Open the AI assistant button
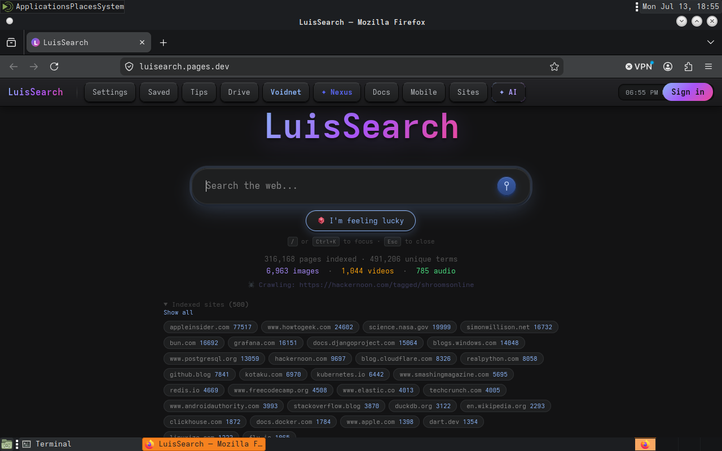The width and height of the screenshot is (722, 451). point(508,92)
